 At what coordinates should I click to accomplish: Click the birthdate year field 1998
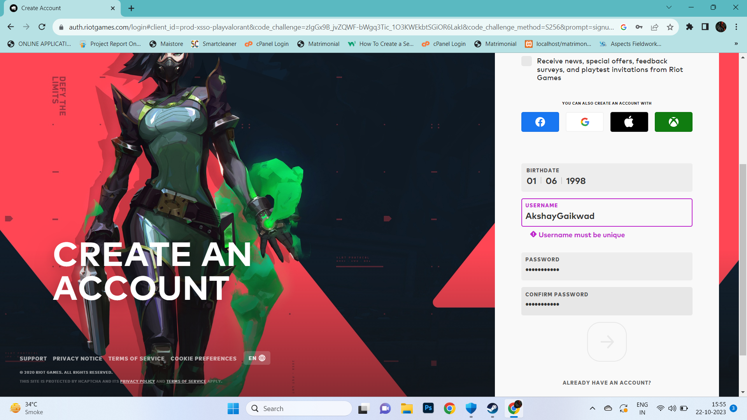[x=575, y=181]
